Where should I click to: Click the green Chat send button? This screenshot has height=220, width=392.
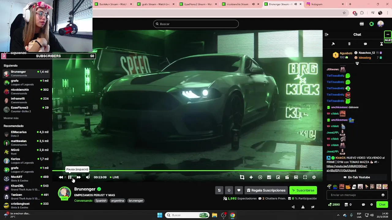(382, 205)
